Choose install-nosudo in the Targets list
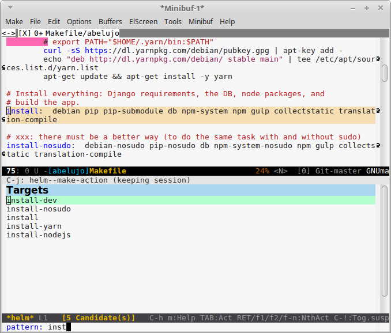 [39, 209]
